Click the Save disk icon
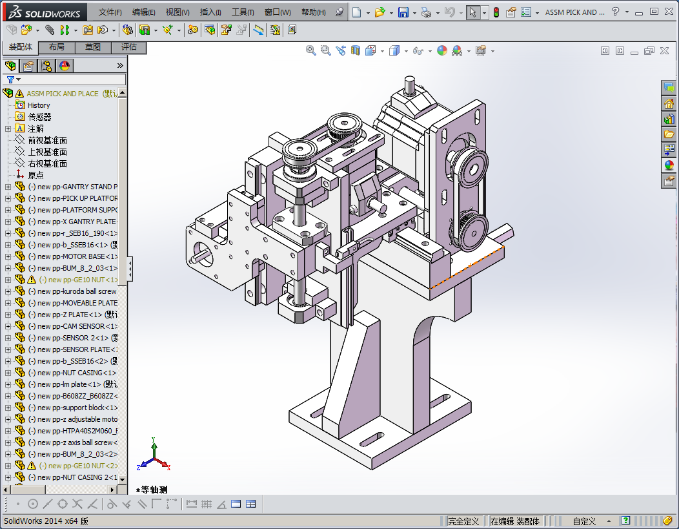Image resolution: width=679 pixels, height=529 pixels. click(x=403, y=12)
